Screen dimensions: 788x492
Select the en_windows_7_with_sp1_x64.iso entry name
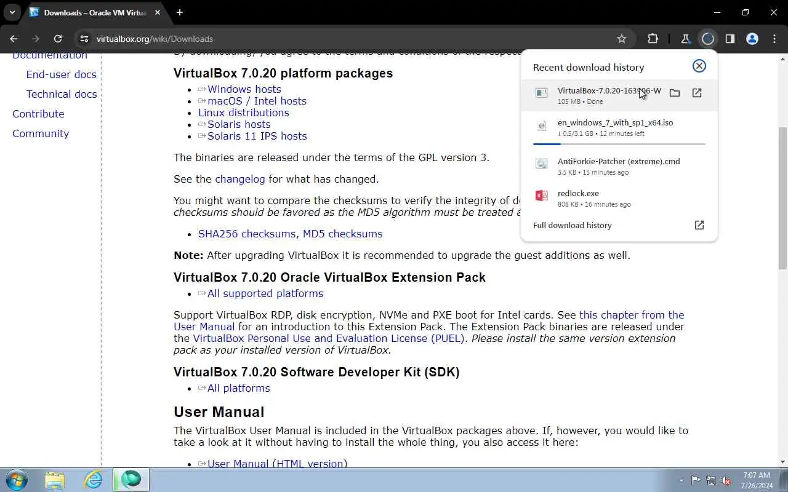(615, 122)
